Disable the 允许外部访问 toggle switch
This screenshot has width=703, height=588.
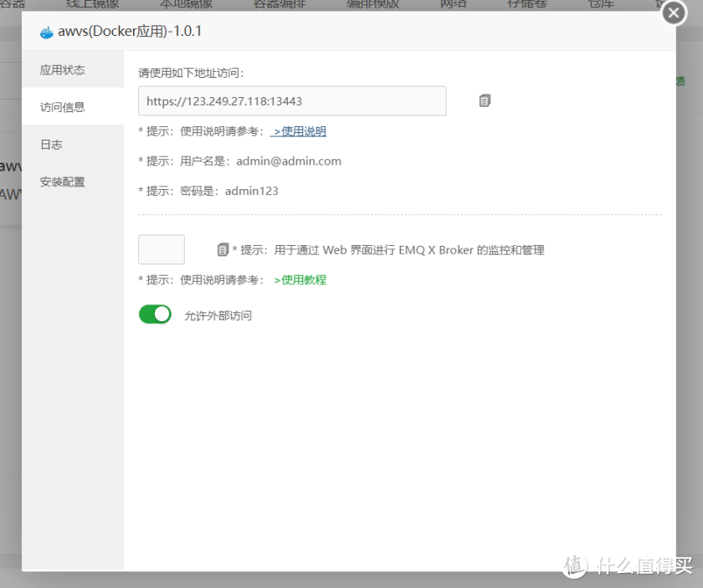pos(155,314)
